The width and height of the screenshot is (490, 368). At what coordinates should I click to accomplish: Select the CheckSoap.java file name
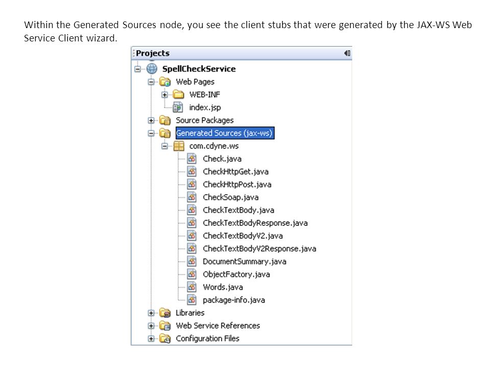tap(231, 197)
